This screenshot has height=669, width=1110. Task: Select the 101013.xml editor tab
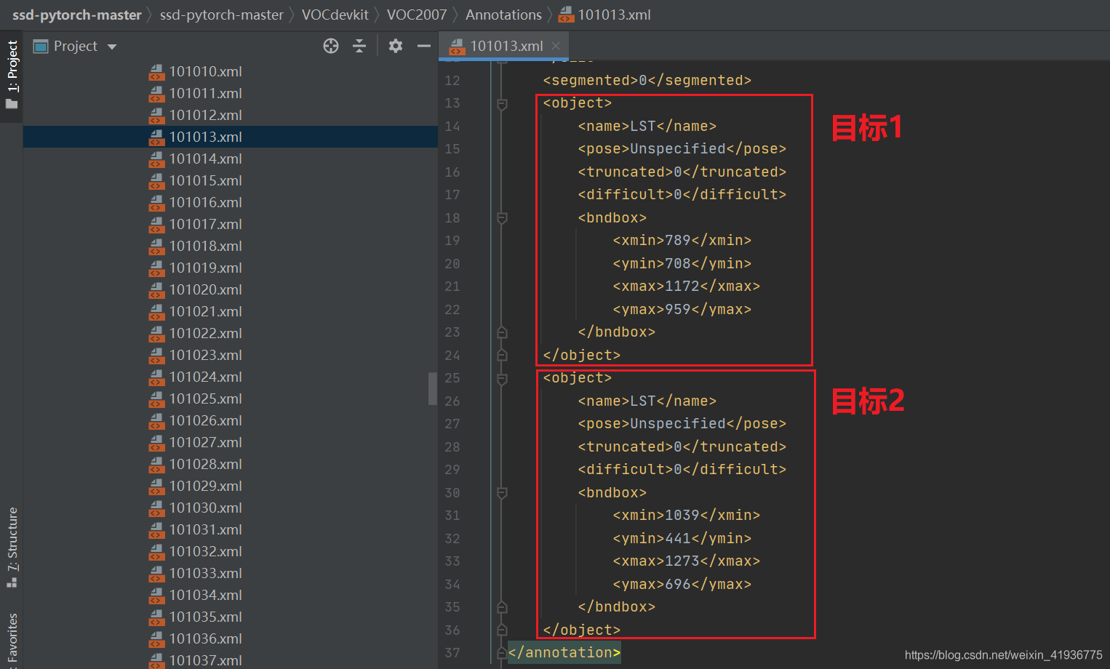click(x=506, y=46)
